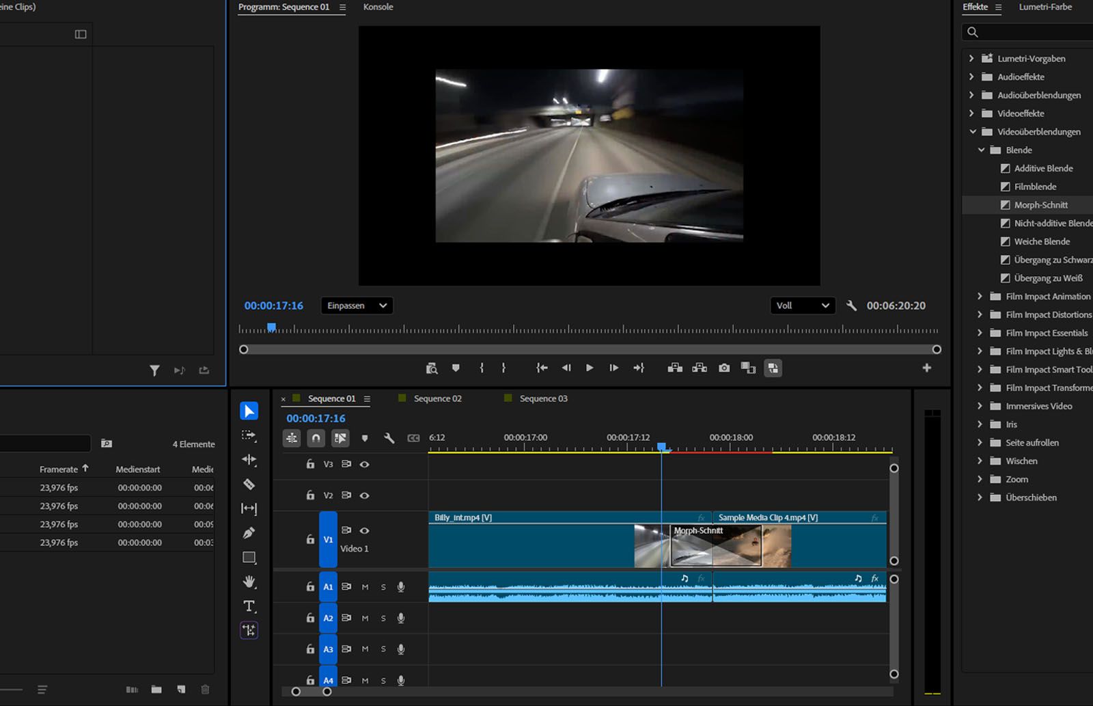
Task: Select the Pen tool
Action: point(249,533)
